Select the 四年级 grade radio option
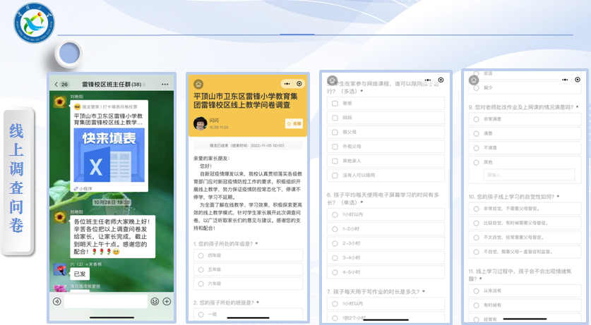This screenshot has width=591, height=325. click(201, 255)
